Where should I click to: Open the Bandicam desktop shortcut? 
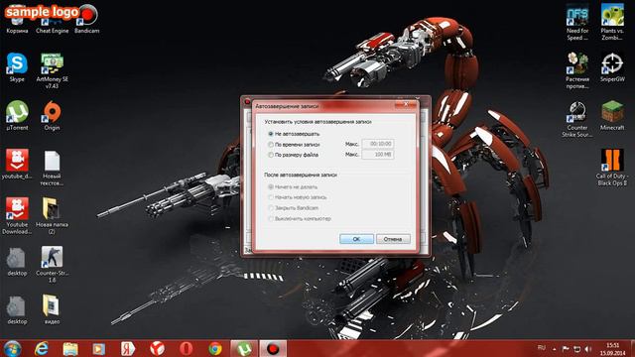[x=86, y=20]
